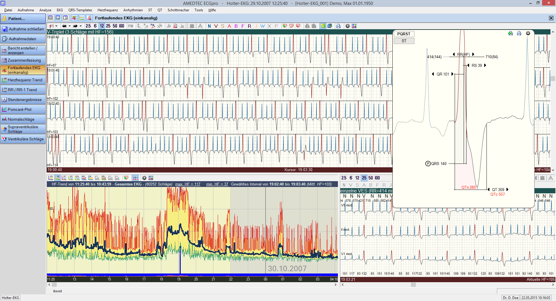The height and width of the screenshot is (301, 556).
Task: Click the 19 hour mark on HF trend timeline
Action: (x=179, y=279)
